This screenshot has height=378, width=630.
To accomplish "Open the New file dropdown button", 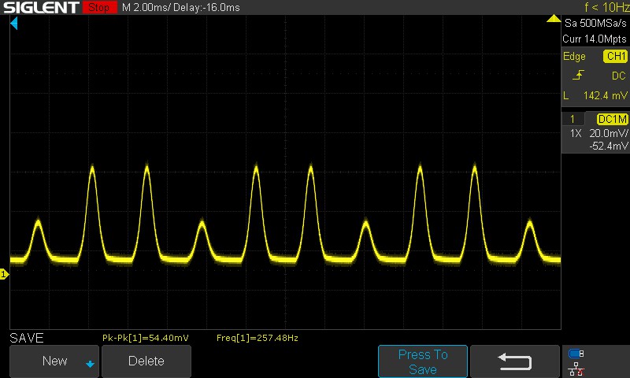I will coord(54,361).
